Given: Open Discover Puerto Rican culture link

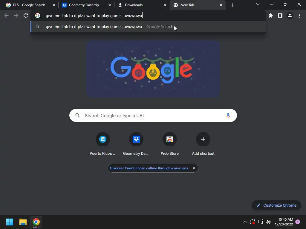Looking at the screenshot, I should pyautogui.click(x=149, y=168).
